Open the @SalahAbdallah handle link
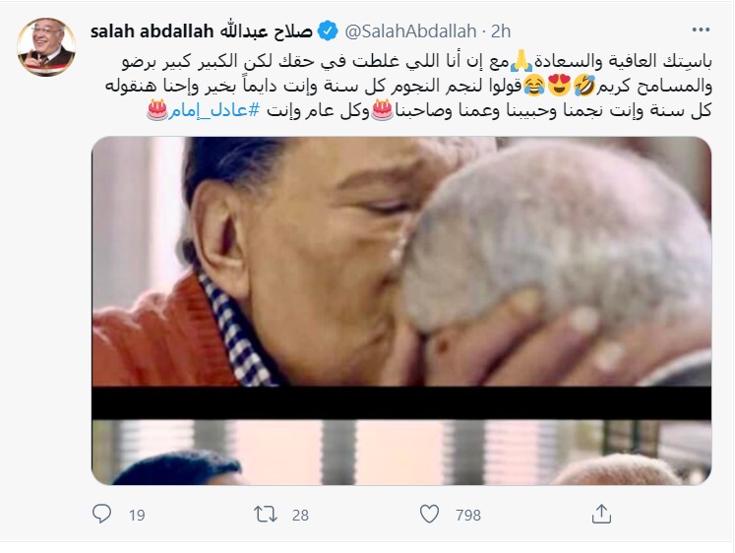Viewport: 735px width, 553px height. point(410,31)
